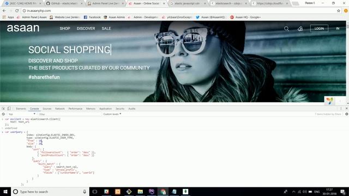Screen dimensions: 349x196
Task: Click the search magnifier icon on site header
Action: (286, 29)
